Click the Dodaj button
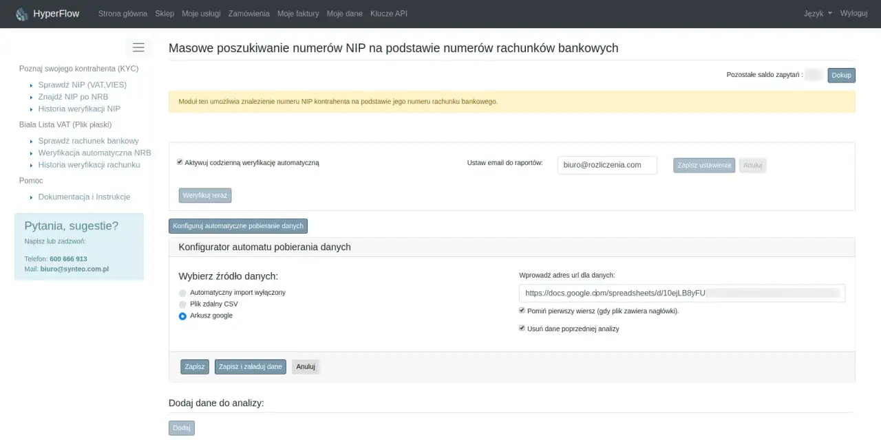Image resolution: width=881 pixels, height=446 pixels. pos(182,428)
